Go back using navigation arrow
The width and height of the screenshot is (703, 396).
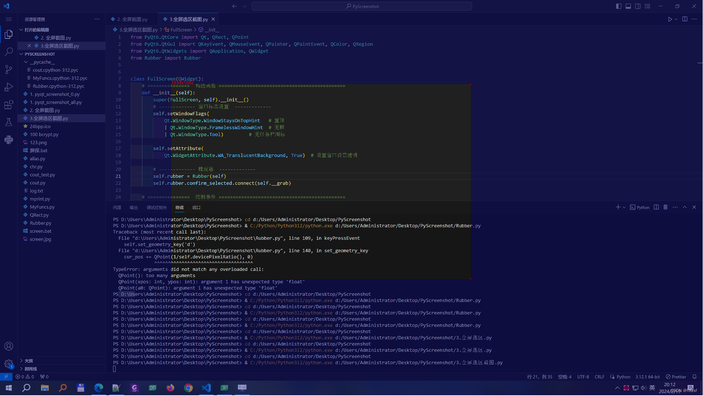click(x=235, y=6)
